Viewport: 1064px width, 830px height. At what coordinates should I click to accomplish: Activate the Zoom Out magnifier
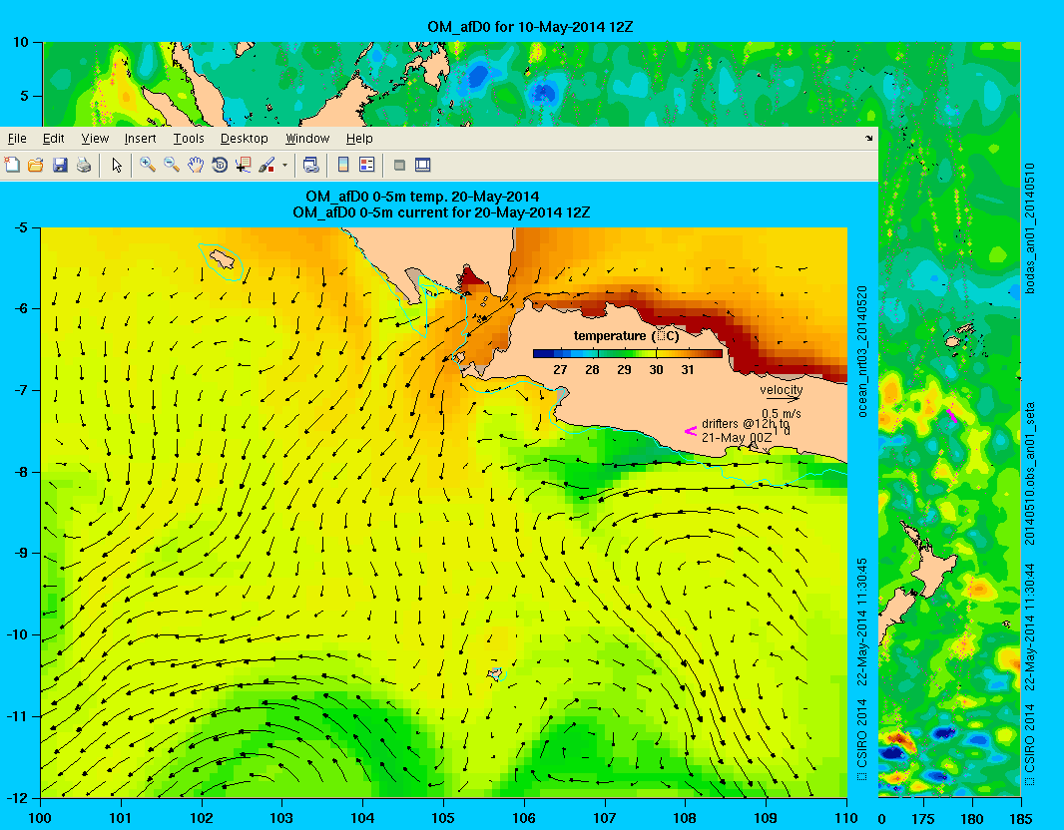coord(171,165)
